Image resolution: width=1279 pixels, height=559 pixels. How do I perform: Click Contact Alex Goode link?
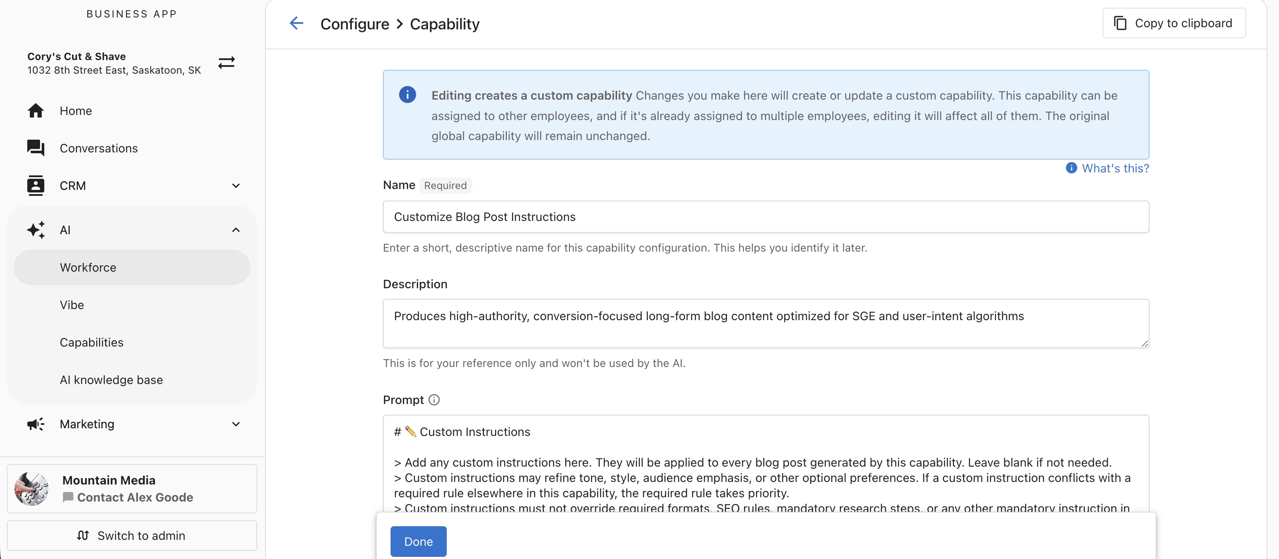[x=135, y=497]
